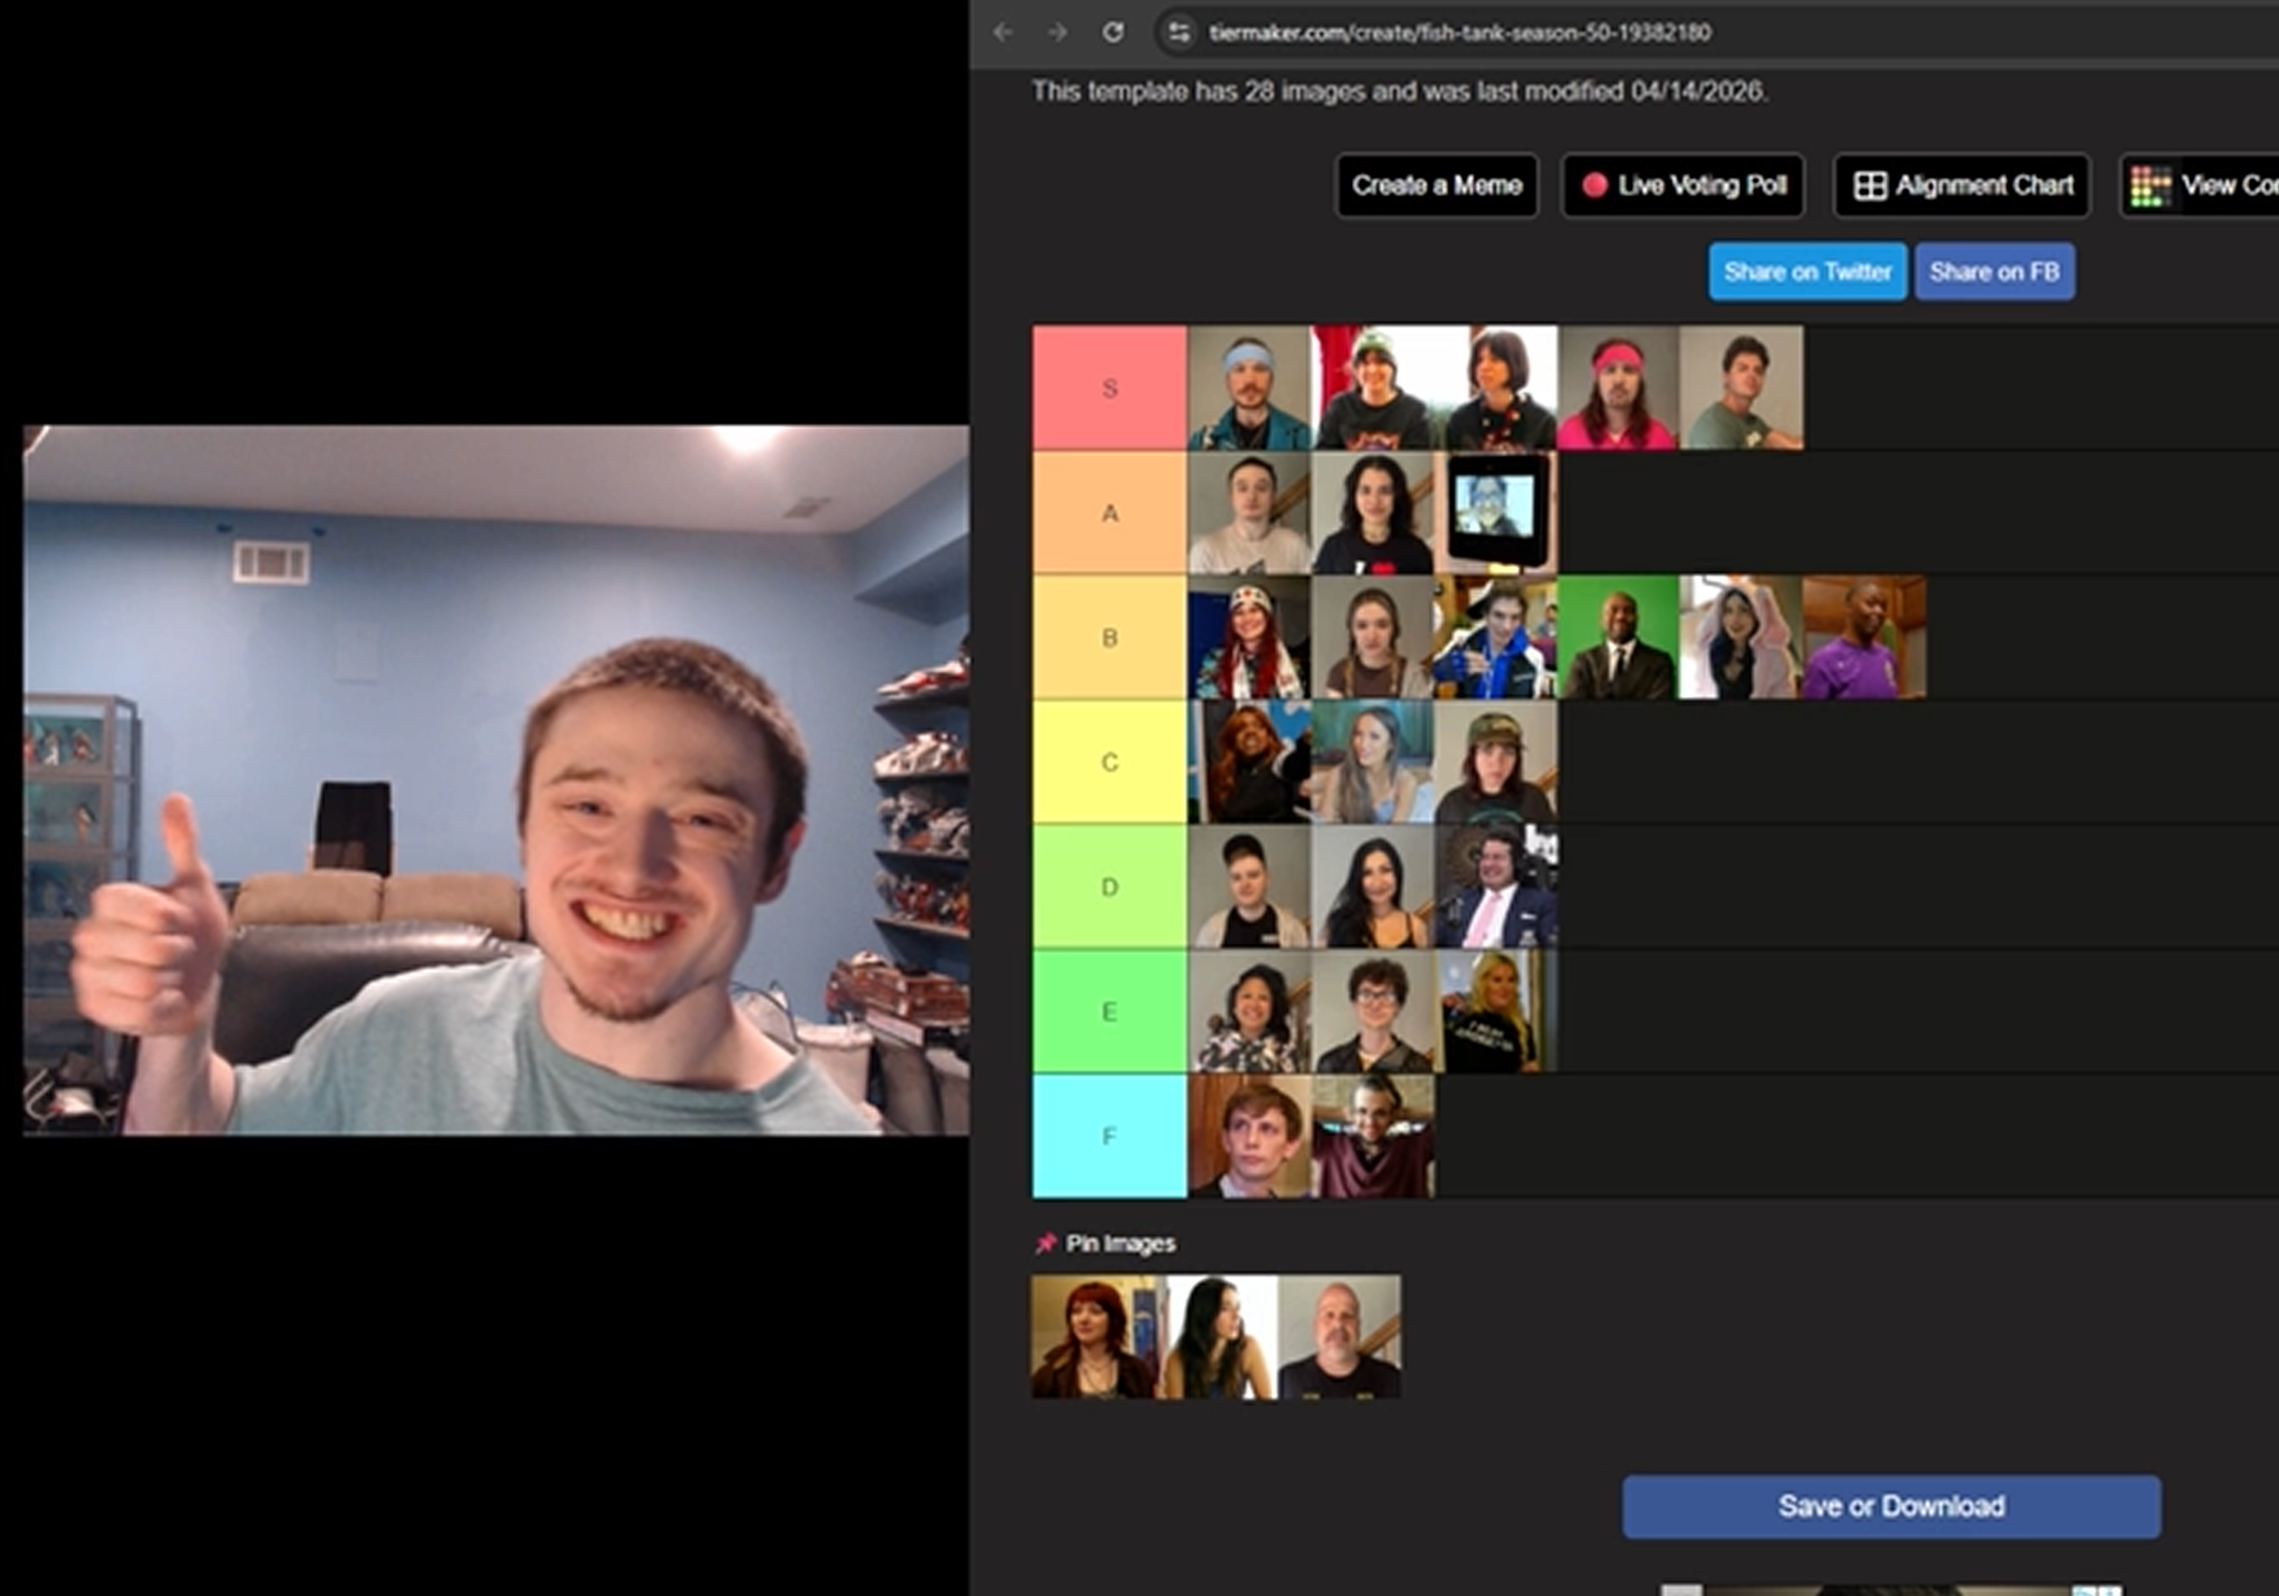Select the yellow C tier label
This screenshot has width=2279, height=1596.
[x=1108, y=762]
